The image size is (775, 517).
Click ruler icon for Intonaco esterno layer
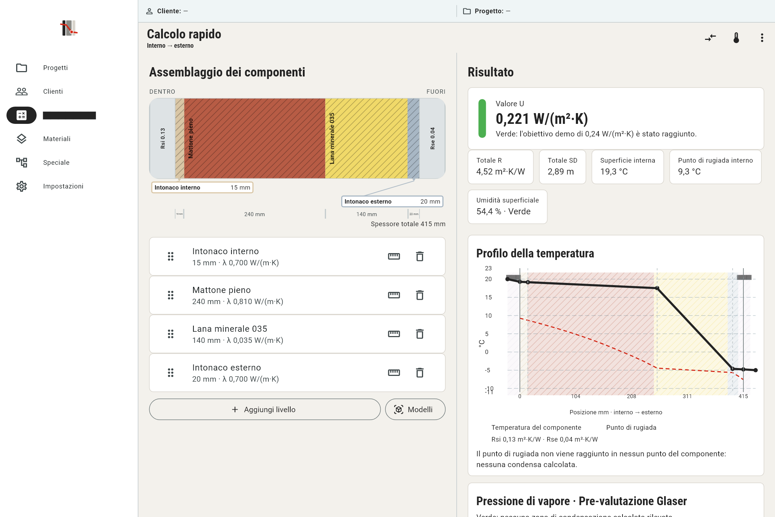[394, 373]
